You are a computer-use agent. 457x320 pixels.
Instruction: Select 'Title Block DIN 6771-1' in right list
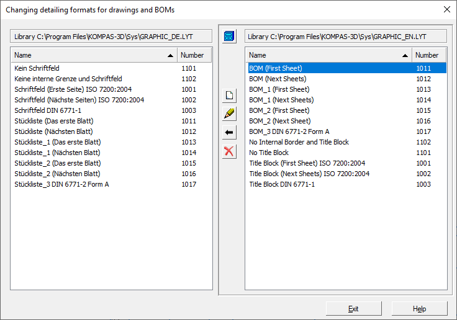pyautogui.click(x=282, y=184)
